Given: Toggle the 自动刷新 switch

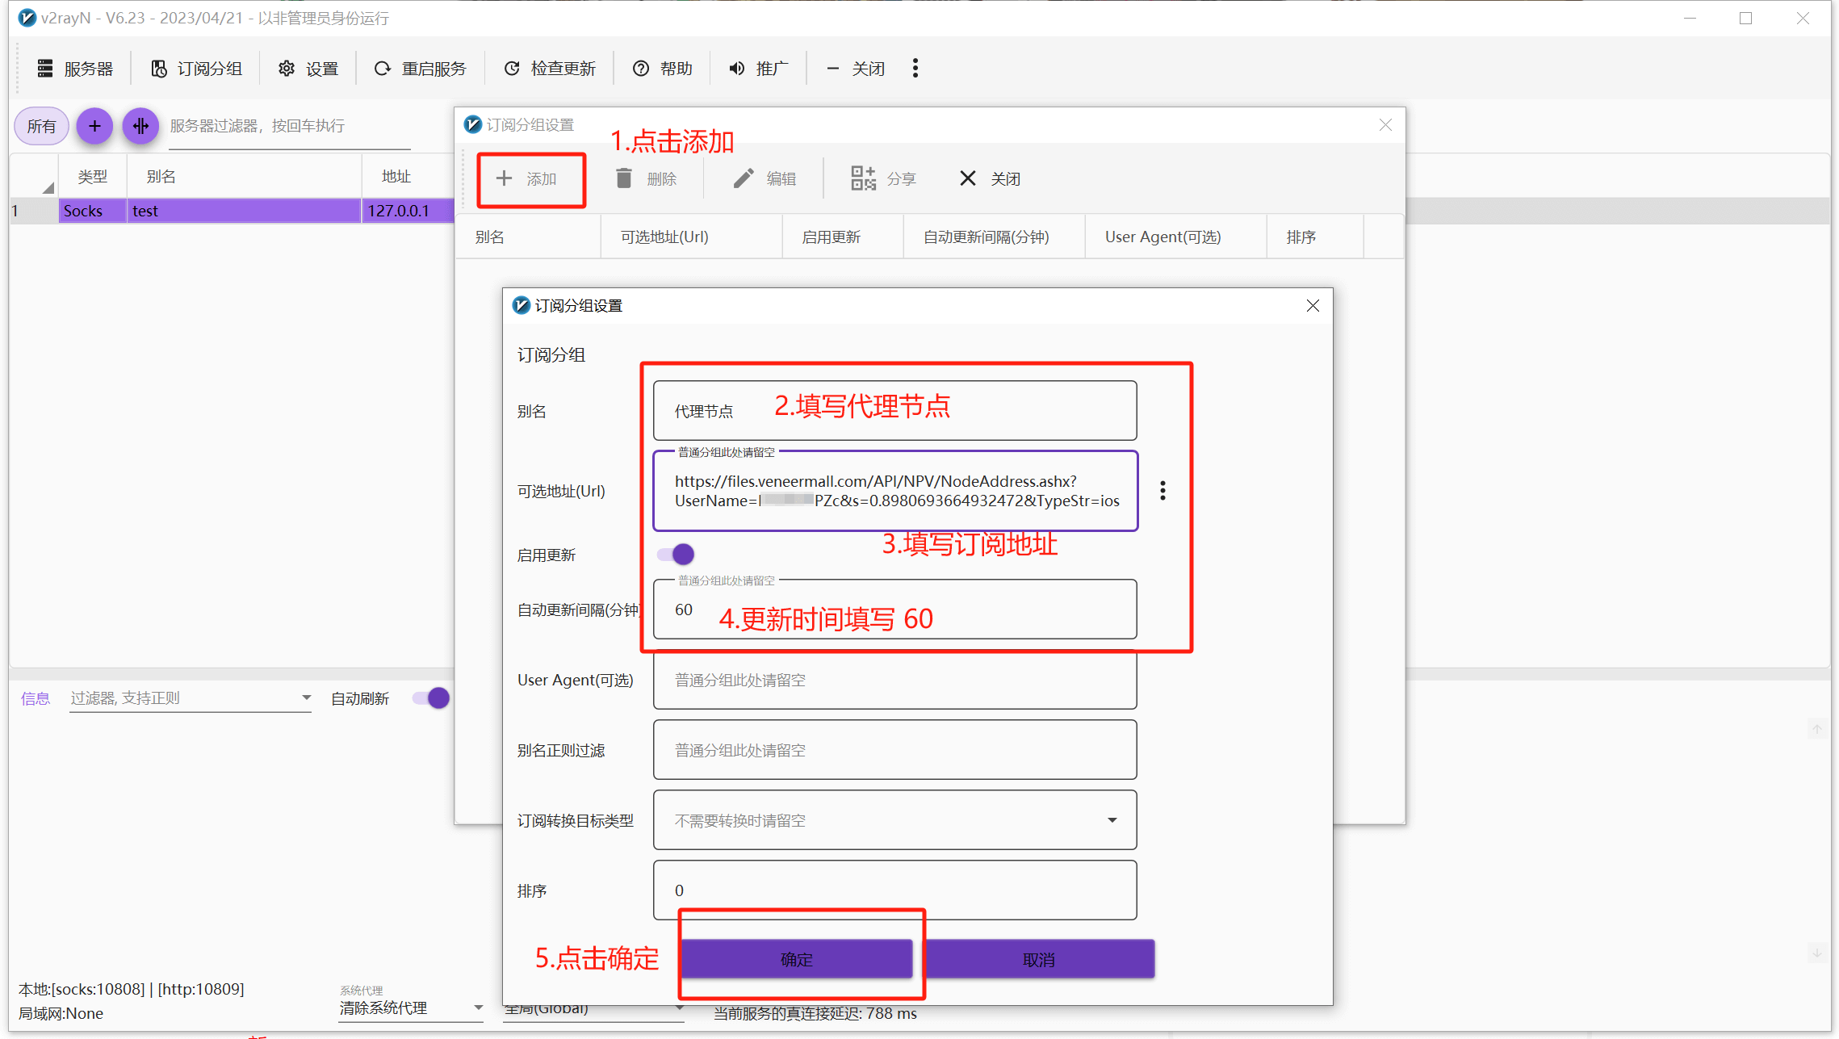Looking at the screenshot, I should [430, 698].
